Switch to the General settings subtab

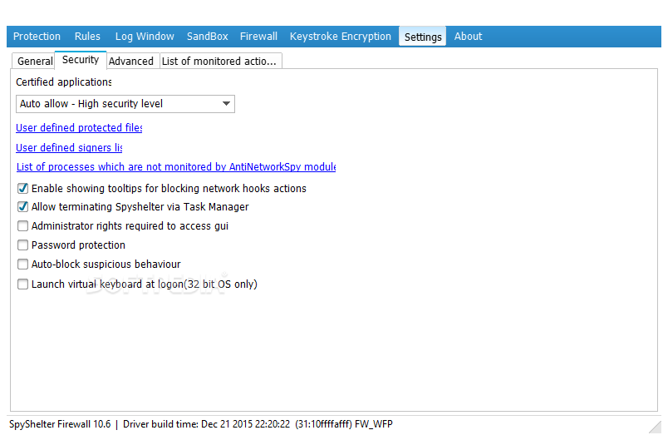[34, 61]
